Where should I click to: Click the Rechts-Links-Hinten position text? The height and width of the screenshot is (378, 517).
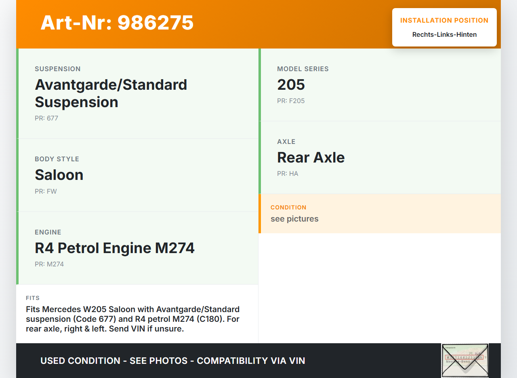click(x=444, y=35)
